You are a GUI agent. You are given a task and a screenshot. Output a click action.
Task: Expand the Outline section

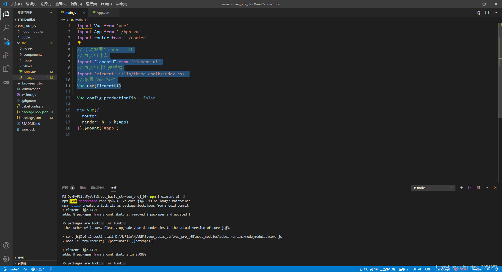point(35,258)
